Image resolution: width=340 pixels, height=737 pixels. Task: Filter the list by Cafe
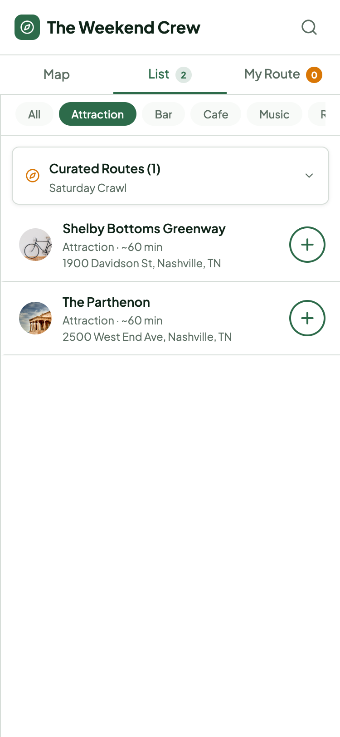tap(216, 114)
